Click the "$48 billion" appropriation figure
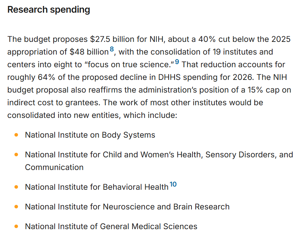 coord(89,52)
